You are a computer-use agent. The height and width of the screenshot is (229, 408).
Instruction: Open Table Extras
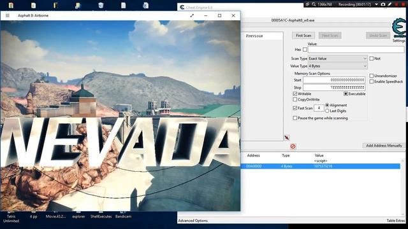coord(395,221)
